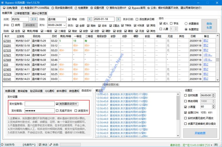Click the 一等座 column header
The width and height of the screenshot is (222, 147).
[78, 36]
